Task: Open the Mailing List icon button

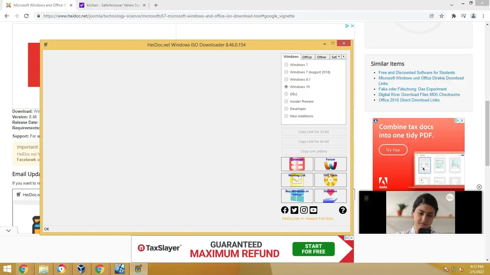Action: pyautogui.click(x=297, y=180)
